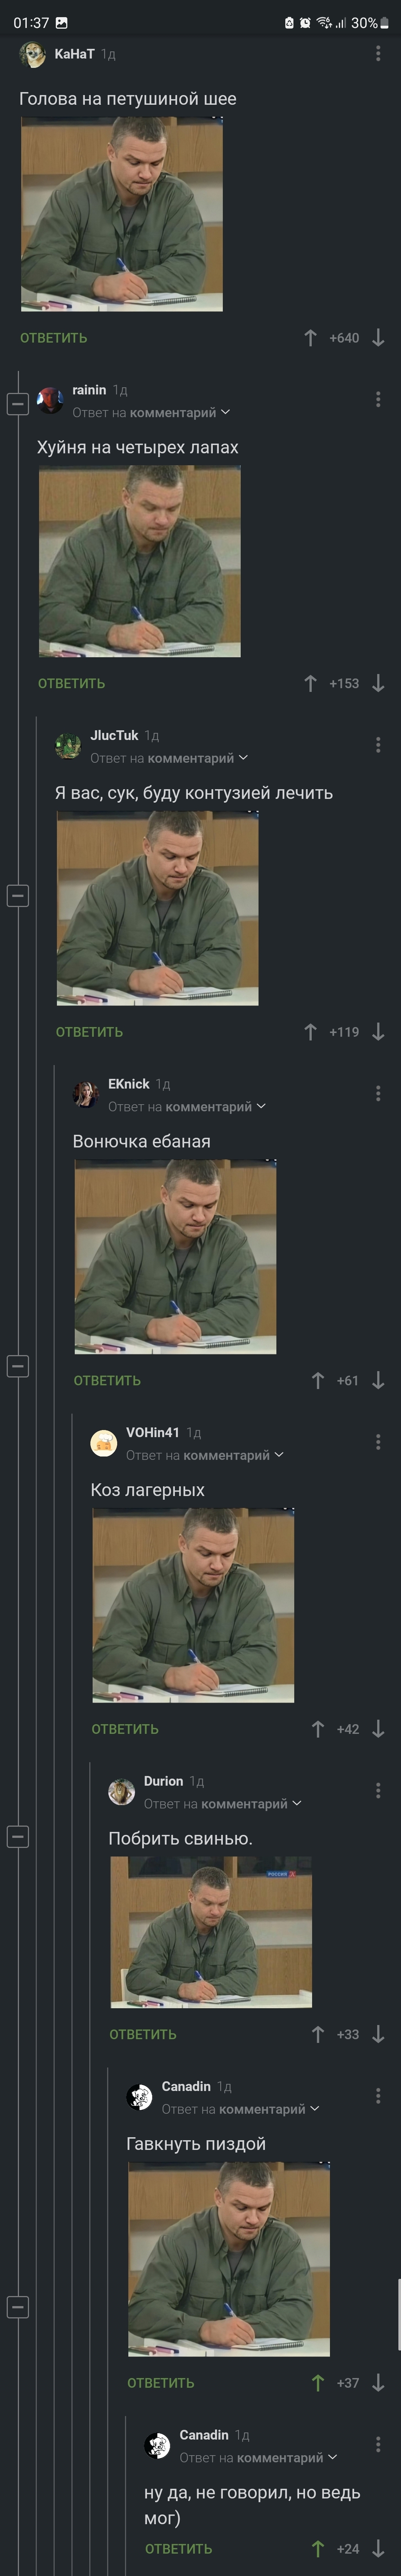Upvote KaHaT's top comment
This screenshot has width=401, height=2576.
pos(310,338)
